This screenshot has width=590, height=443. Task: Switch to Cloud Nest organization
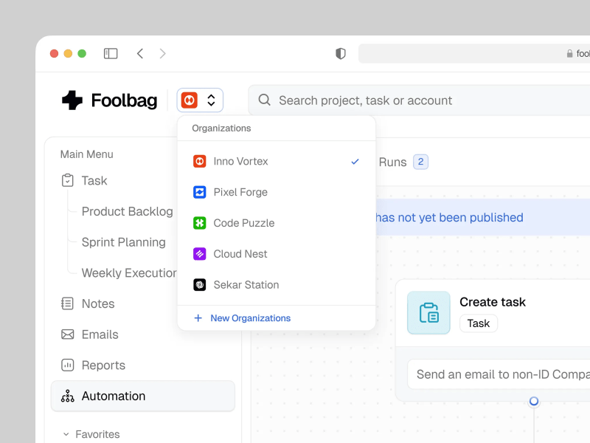coord(277,254)
